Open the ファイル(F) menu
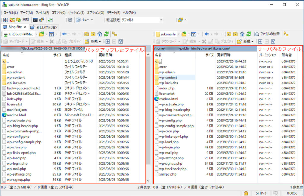 coord(42,12)
